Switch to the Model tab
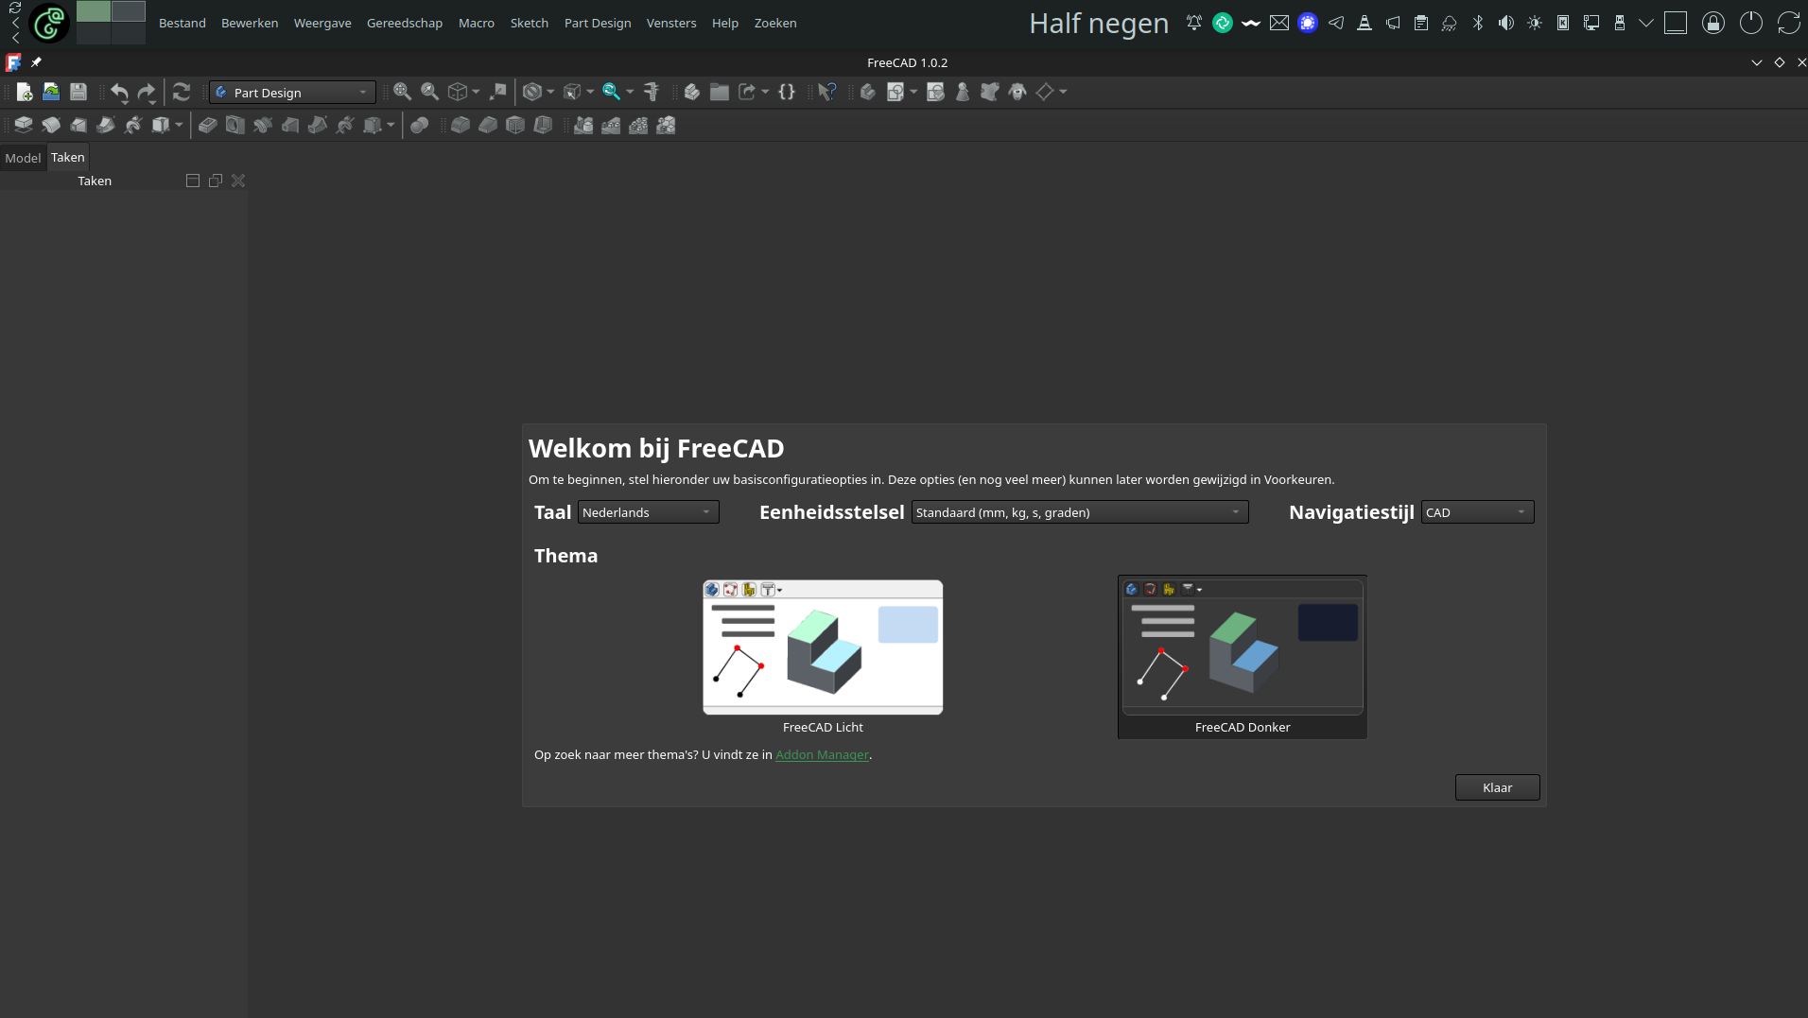Screen dimensions: 1808x1018 pyautogui.click(x=23, y=158)
